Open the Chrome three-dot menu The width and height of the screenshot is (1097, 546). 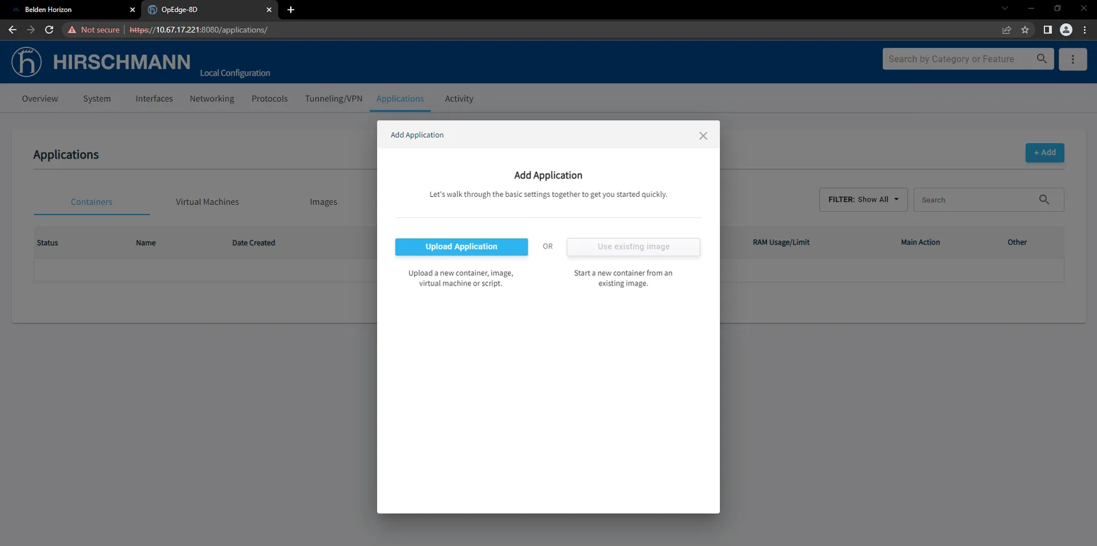tap(1084, 29)
